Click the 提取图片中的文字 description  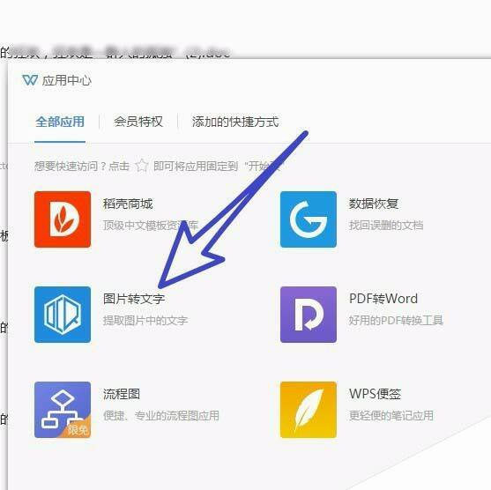145,320
